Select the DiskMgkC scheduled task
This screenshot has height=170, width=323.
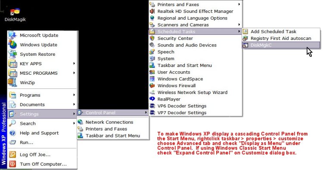(281, 45)
